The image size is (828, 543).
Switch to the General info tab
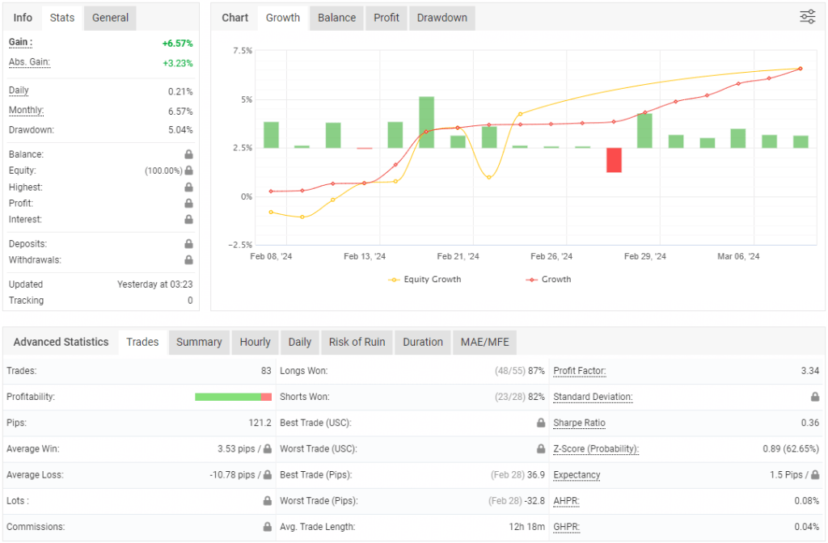pos(110,17)
